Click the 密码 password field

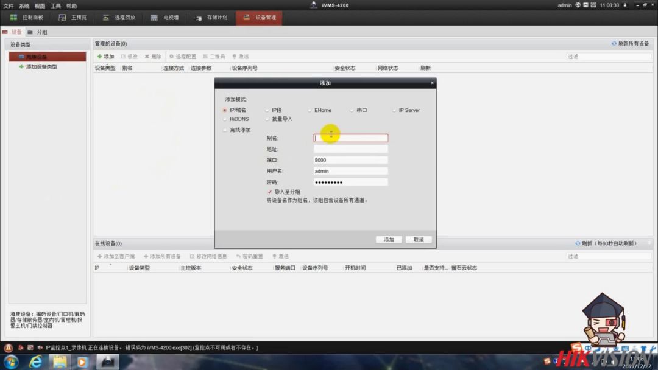click(351, 183)
